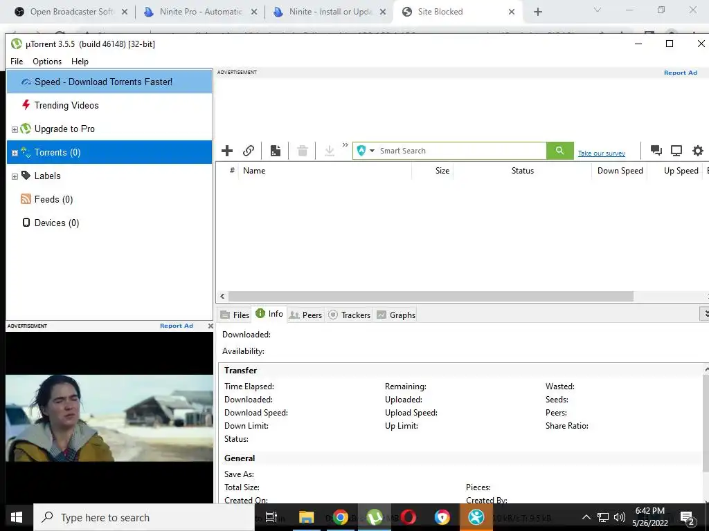Open the Take our survey link
709x531 pixels.
602,153
